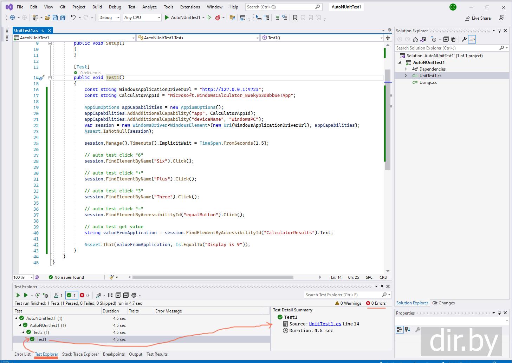Viewport: 512px width, 363px height.
Task: Open Solution Explorer Properties wrench icon
Action: click(464, 39)
